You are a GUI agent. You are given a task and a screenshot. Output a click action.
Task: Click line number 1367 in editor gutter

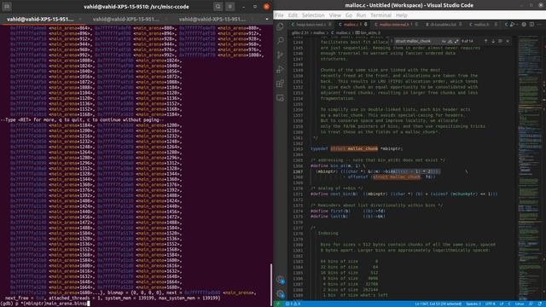(x=298, y=171)
